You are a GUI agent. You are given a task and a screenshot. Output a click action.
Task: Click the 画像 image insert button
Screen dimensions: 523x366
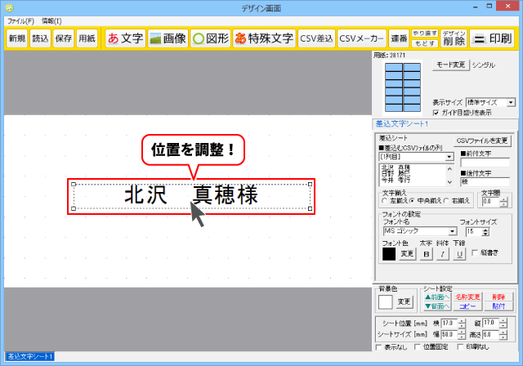168,38
